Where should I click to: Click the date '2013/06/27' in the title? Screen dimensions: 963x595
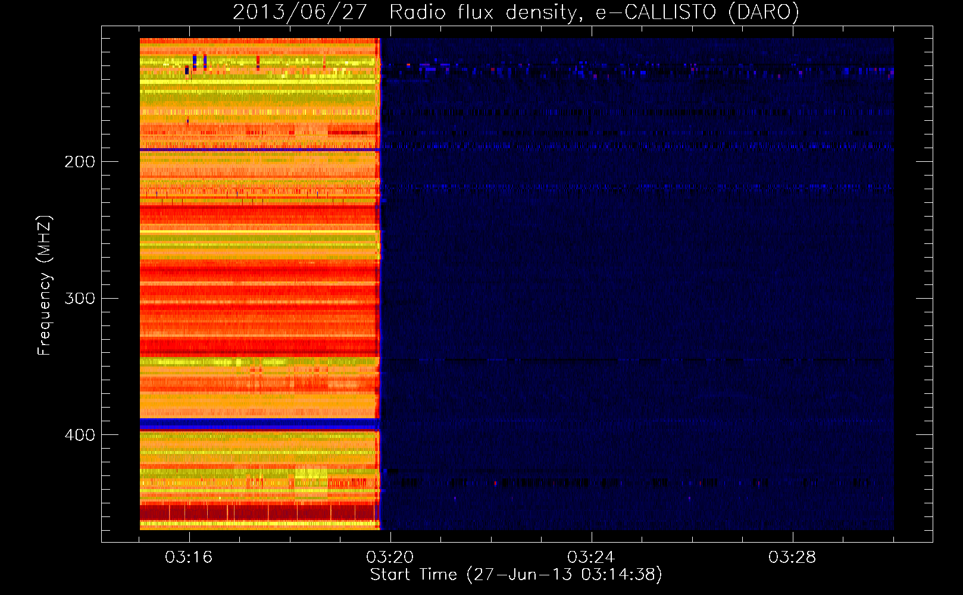[x=299, y=12]
